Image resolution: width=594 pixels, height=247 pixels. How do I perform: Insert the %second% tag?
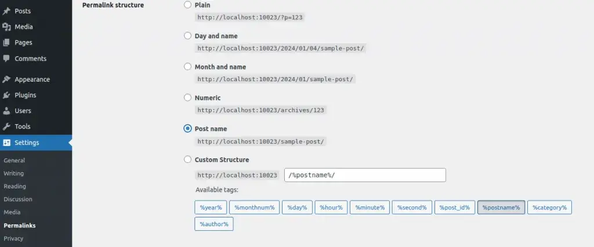tap(412, 208)
